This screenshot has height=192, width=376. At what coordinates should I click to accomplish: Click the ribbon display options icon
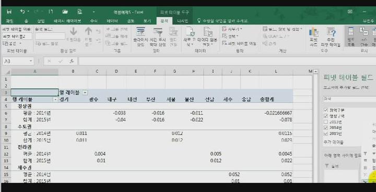[x=350, y=11]
